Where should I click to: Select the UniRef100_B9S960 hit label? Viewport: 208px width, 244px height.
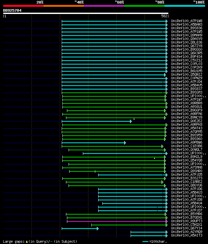(187, 139)
